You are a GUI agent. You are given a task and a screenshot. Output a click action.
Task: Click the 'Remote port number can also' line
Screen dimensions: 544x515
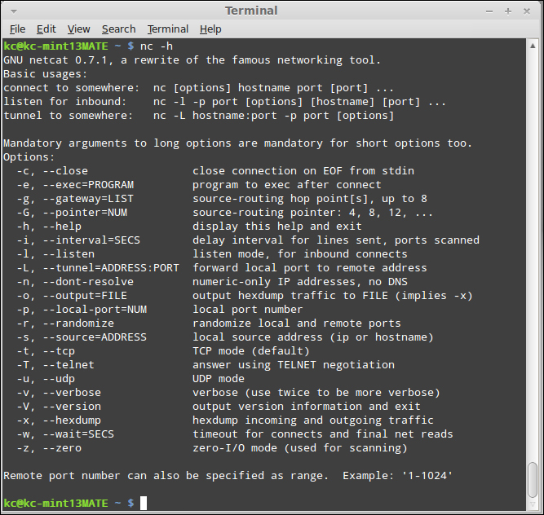[228, 476]
